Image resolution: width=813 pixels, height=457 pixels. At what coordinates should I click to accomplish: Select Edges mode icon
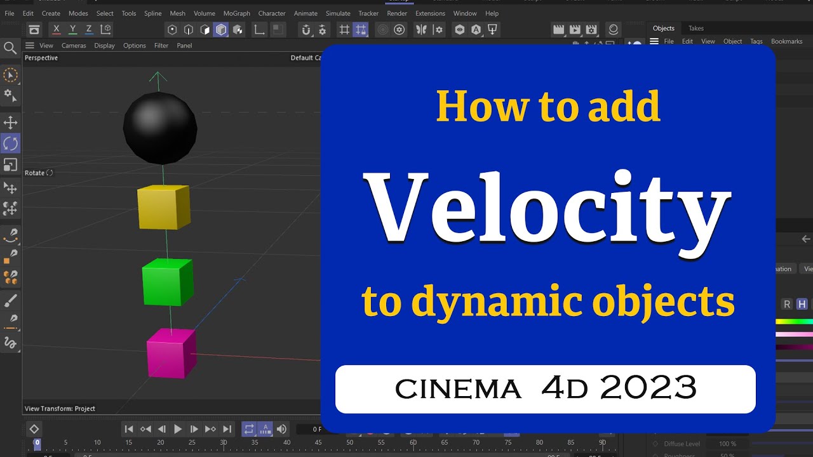point(189,29)
